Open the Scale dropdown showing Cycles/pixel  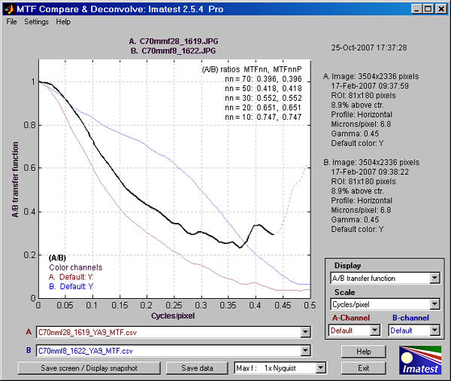(385, 304)
